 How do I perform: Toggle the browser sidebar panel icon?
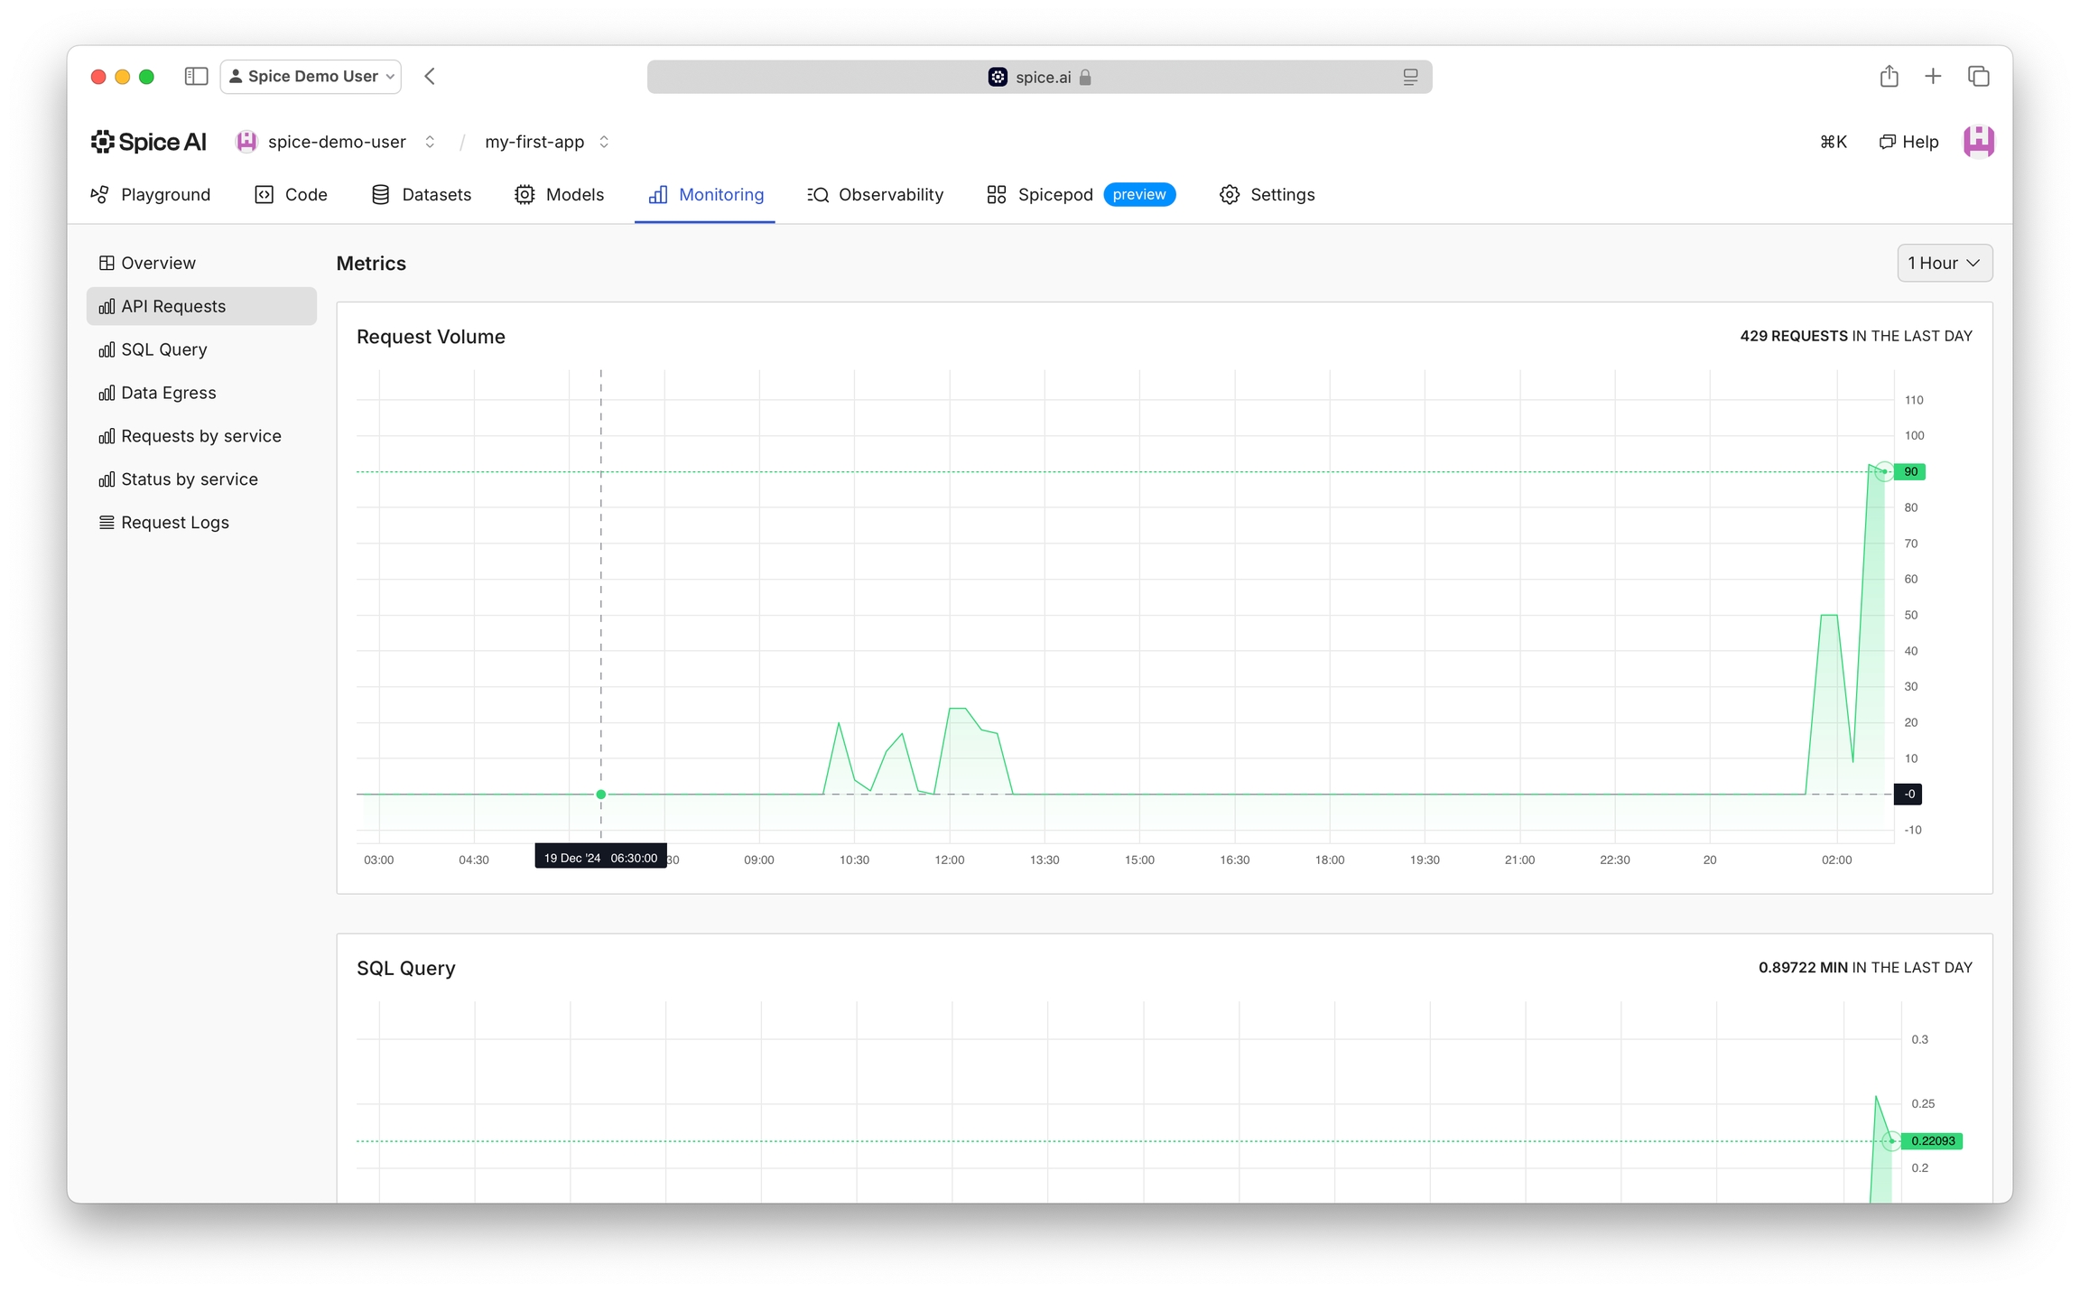click(196, 77)
